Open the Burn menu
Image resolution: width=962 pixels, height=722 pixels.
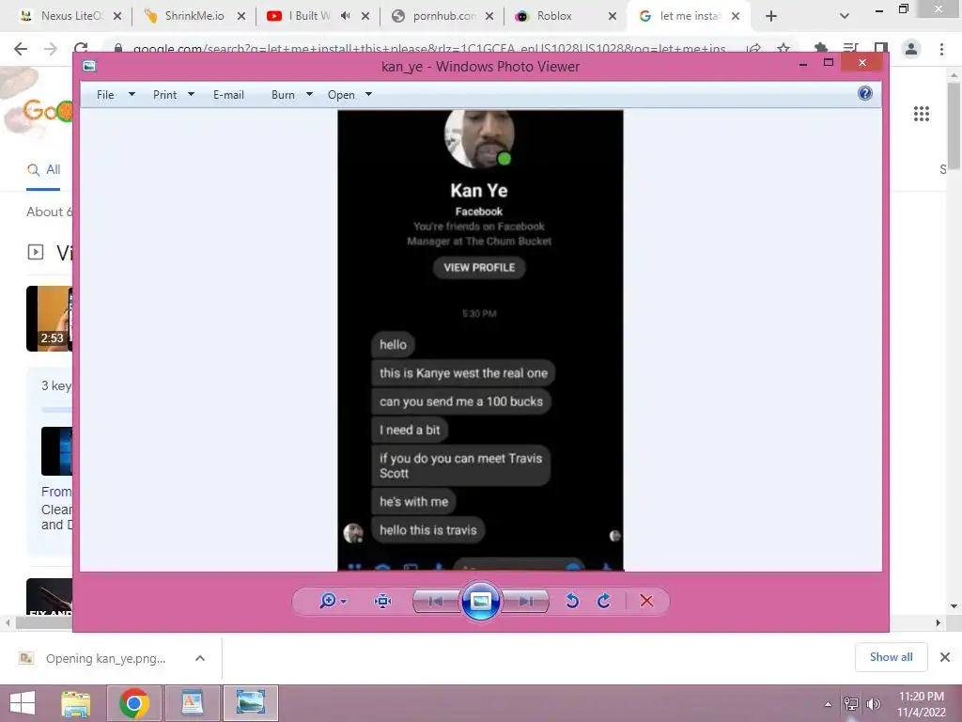[x=283, y=95]
